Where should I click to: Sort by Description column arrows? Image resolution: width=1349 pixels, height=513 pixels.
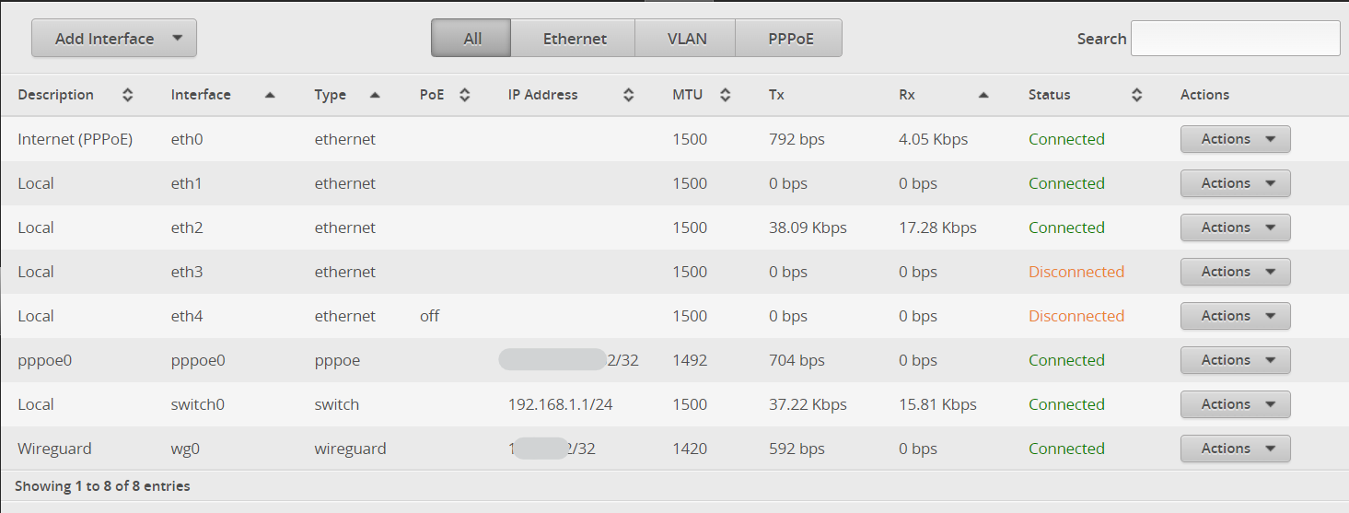[128, 95]
